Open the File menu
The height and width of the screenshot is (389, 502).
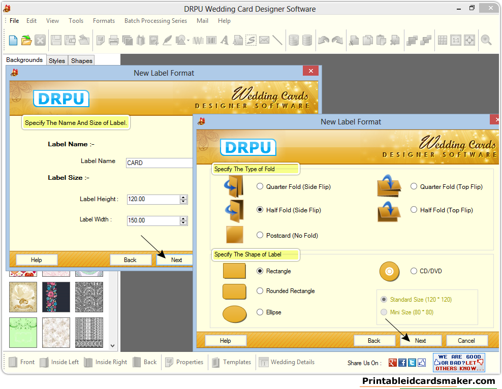(14, 21)
